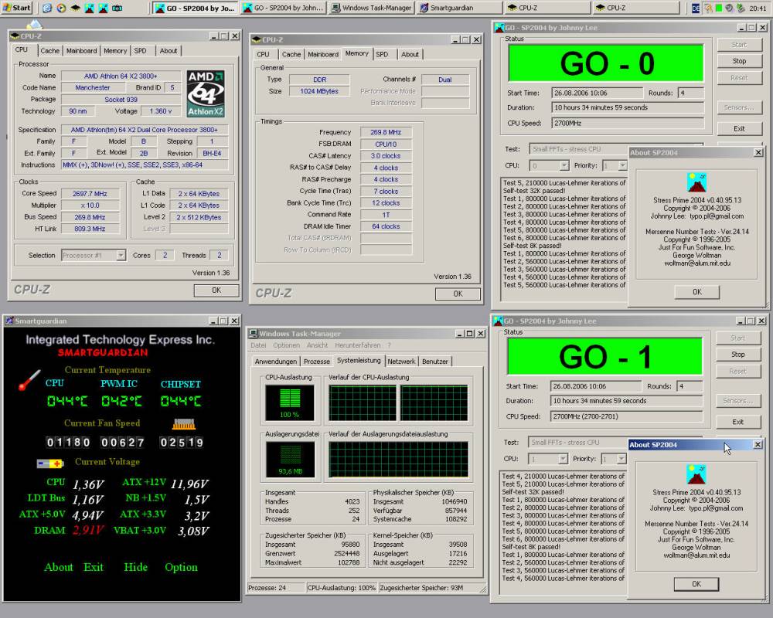
Task: Click the Verlauf der Auslagerungsdateiauslastung graph
Action: click(398, 460)
